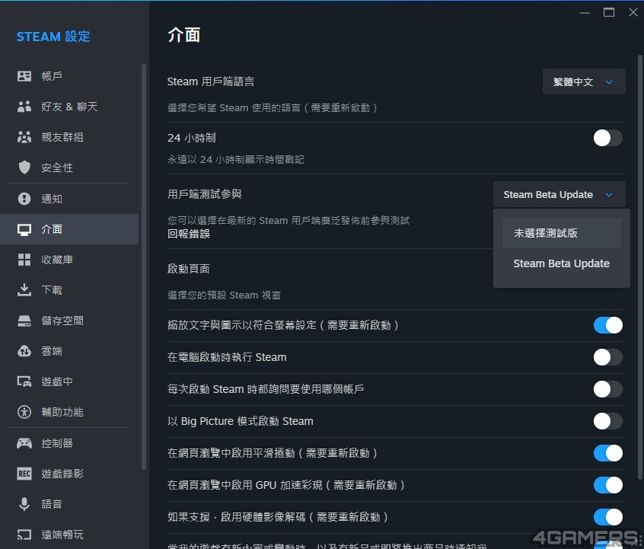Select the 親友群組 family group icon
Screen dimensions: 644x549
point(24,137)
